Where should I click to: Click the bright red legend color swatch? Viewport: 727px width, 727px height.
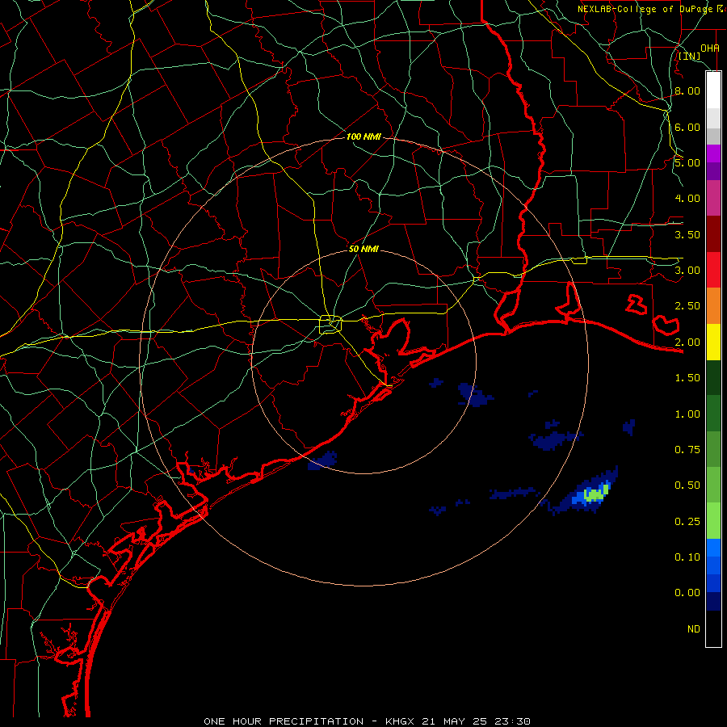point(713,271)
